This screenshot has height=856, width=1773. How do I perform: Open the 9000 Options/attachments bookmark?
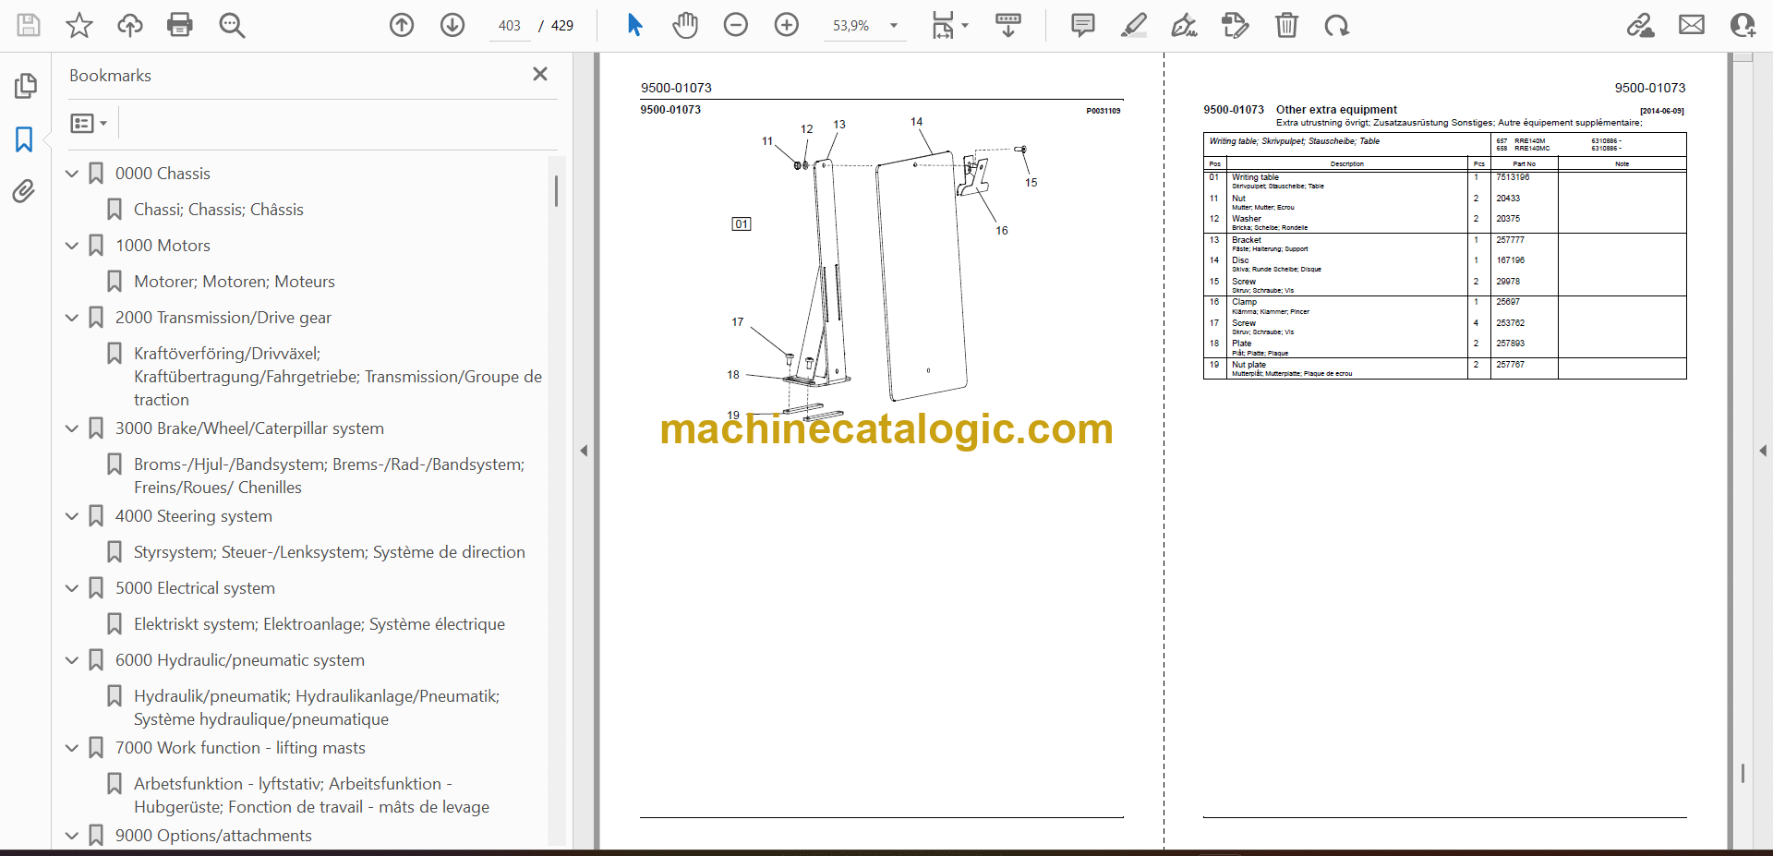point(213,836)
